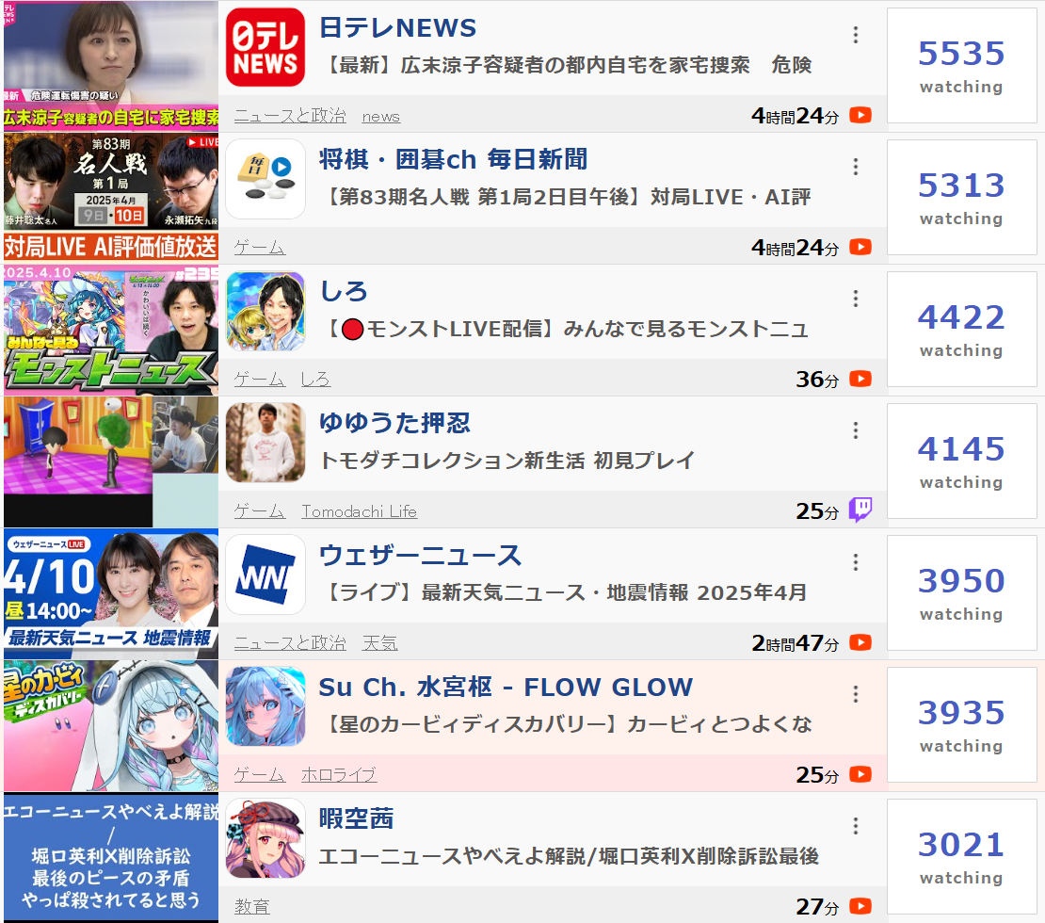
Task: Open the 名人戦 stream thumbnail
Action: pos(111,196)
